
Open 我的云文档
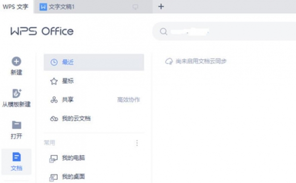pyautogui.click(x=94, y=119)
